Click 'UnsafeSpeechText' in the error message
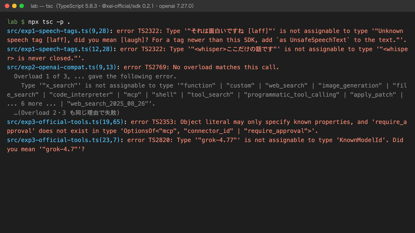The width and height of the screenshot is (415, 233). pyautogui.click(x=318, y=40)
